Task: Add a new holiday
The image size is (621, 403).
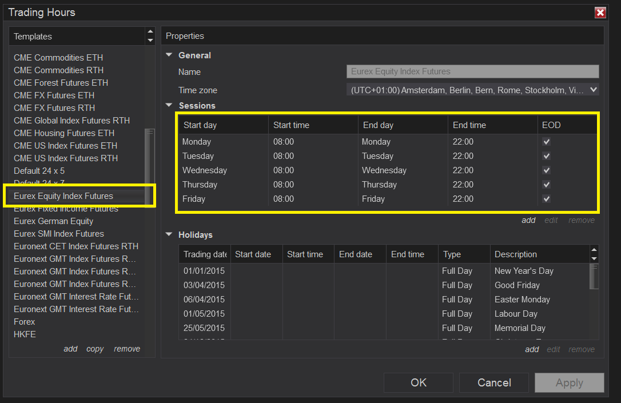Action: pos(532,349)
